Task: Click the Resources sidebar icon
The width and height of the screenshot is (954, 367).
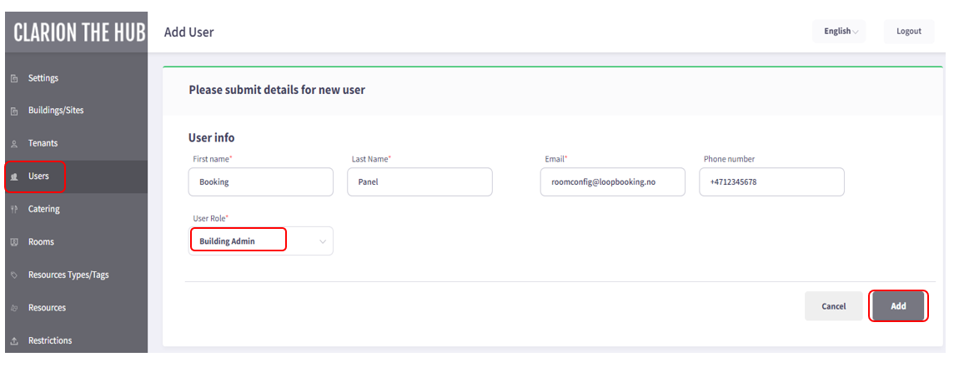Action: [x=14, y=308]
